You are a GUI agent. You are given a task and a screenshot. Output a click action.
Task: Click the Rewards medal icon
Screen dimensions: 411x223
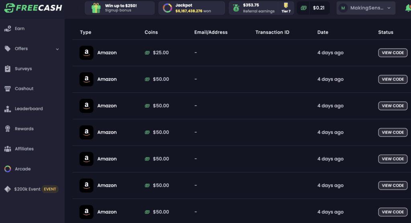coord(8,129)
